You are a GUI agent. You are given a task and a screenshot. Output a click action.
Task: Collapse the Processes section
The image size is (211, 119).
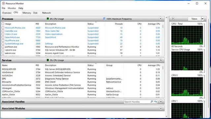[161, 19]
